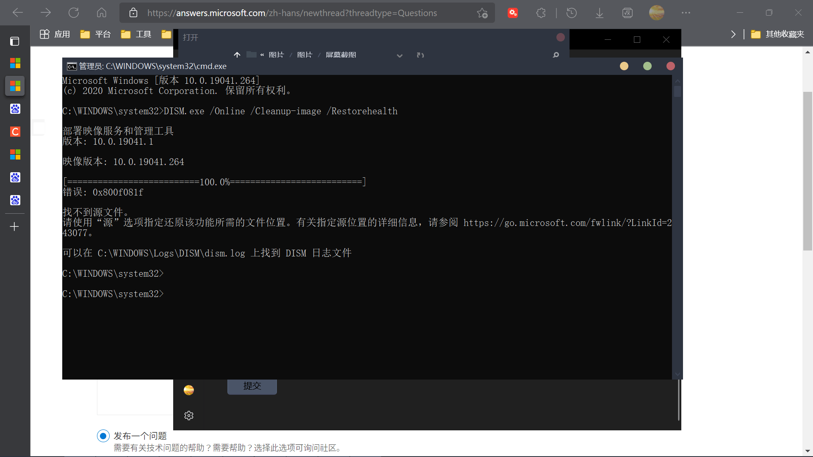This screenshot has height=457, width=813.
Task: Close the 打开 dialog red dot
Action: [560, 37]
